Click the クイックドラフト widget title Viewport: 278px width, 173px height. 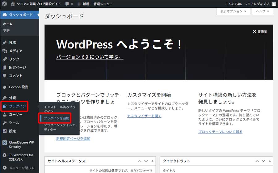pyautogui.click(x=176, y=161)
